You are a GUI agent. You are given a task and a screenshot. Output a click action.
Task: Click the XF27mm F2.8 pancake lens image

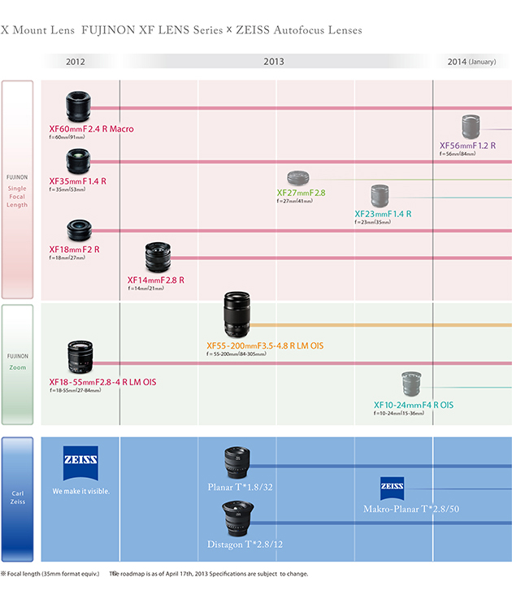[297, 178]
